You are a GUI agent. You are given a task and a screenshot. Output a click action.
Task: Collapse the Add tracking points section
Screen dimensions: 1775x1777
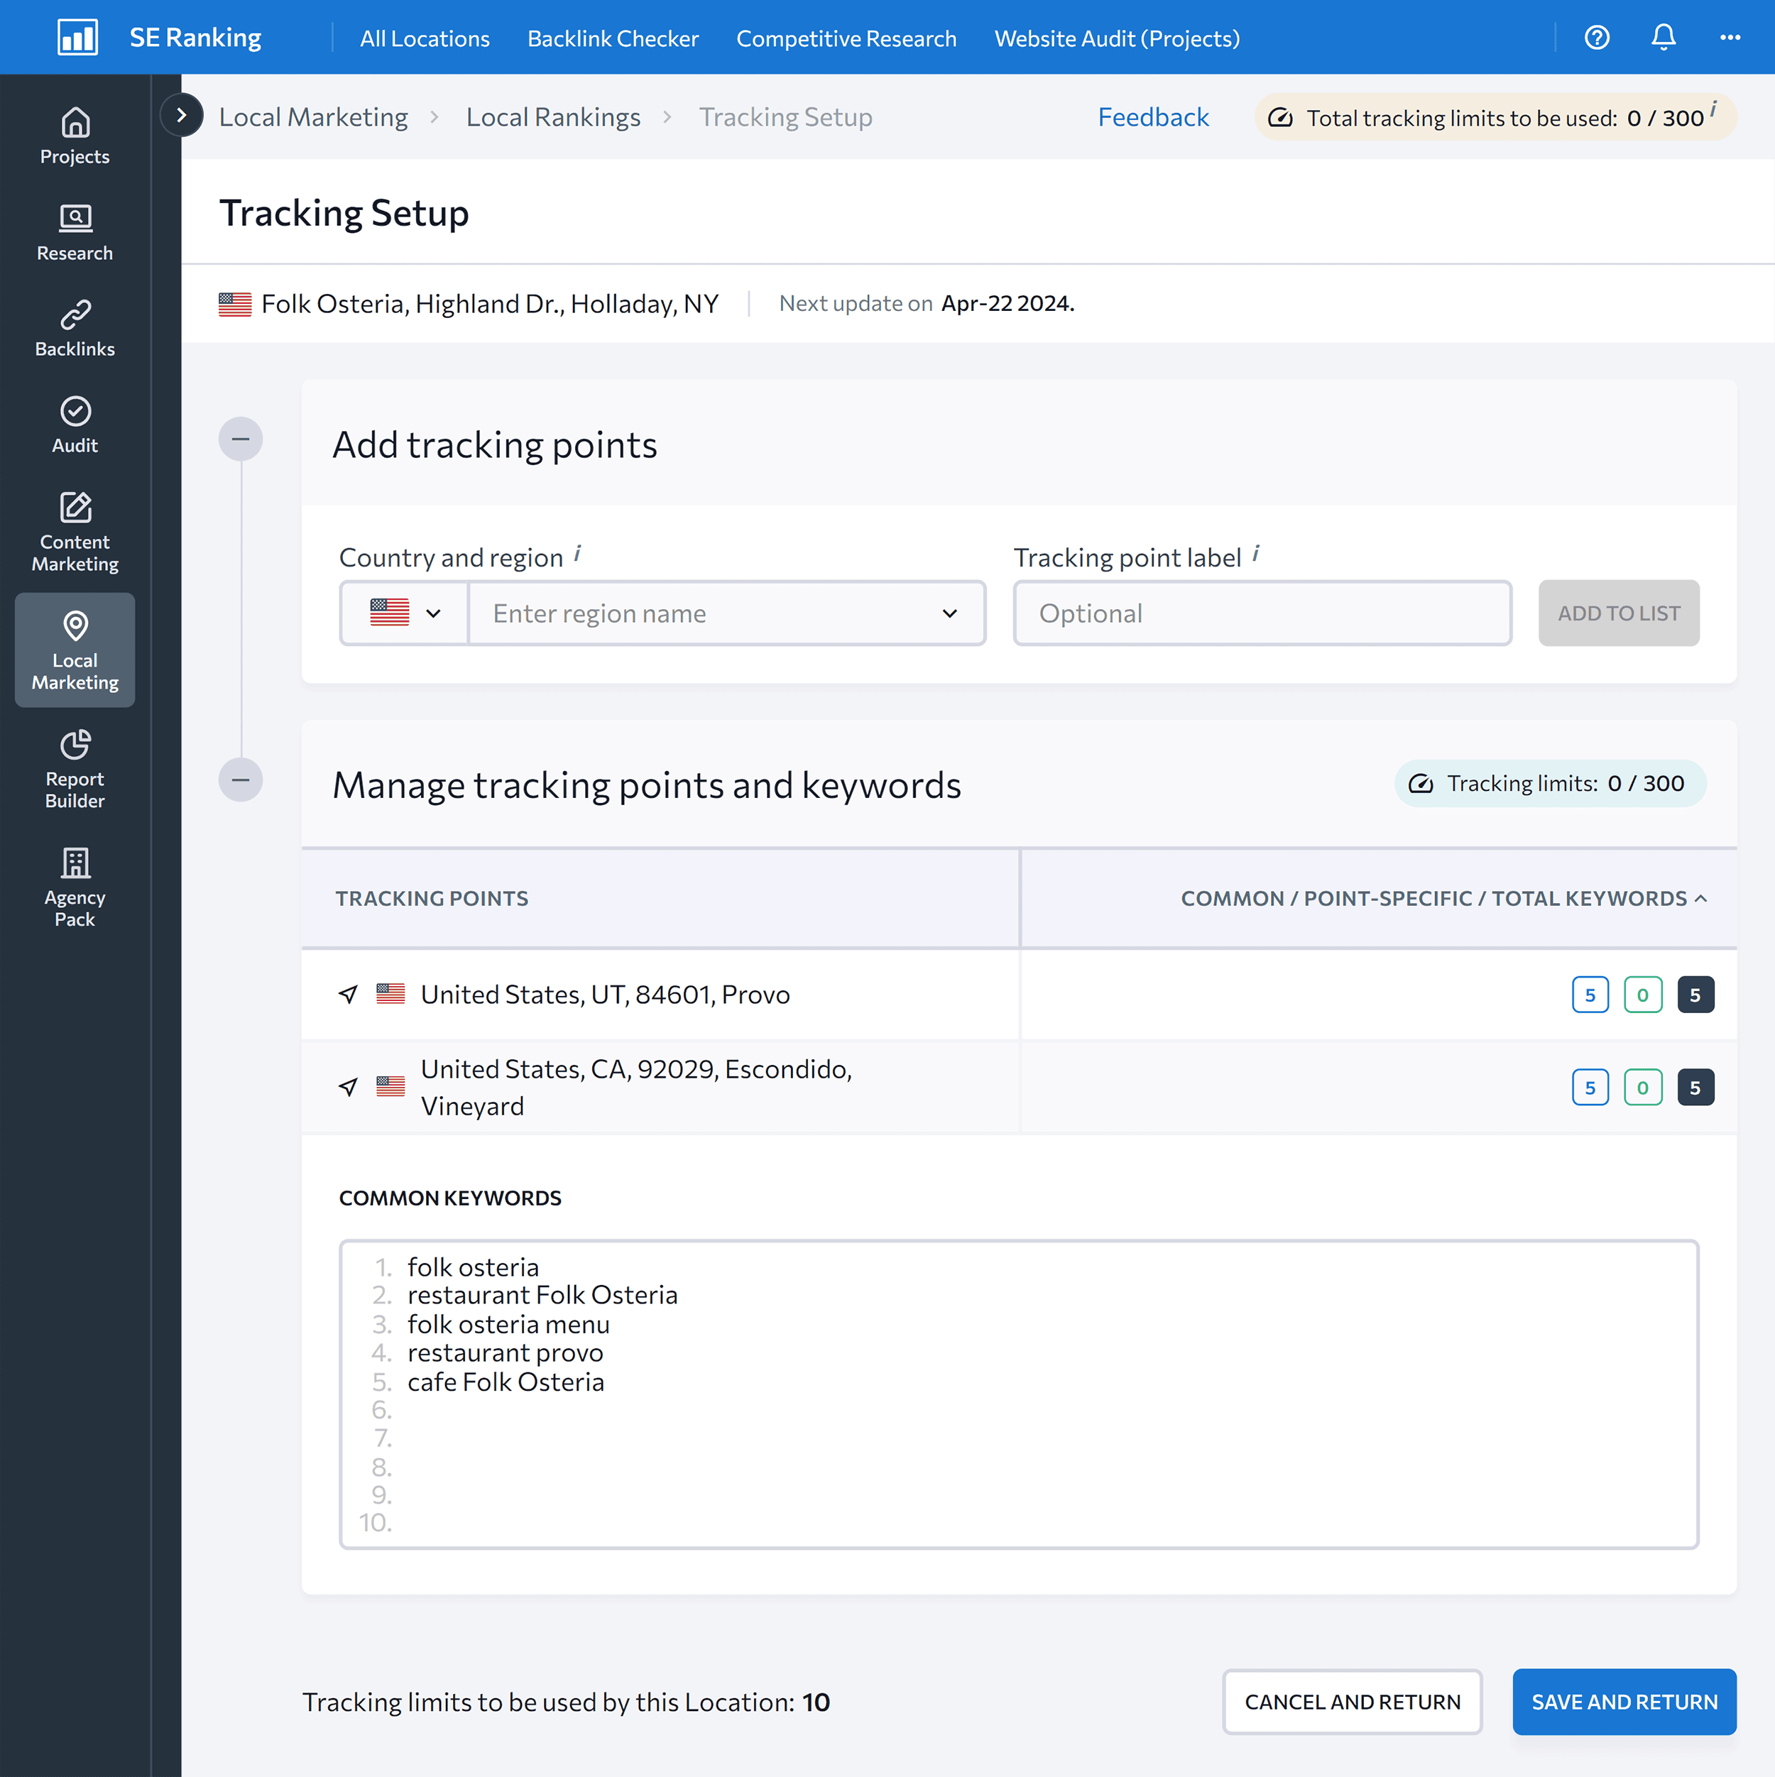coord(241,439)
